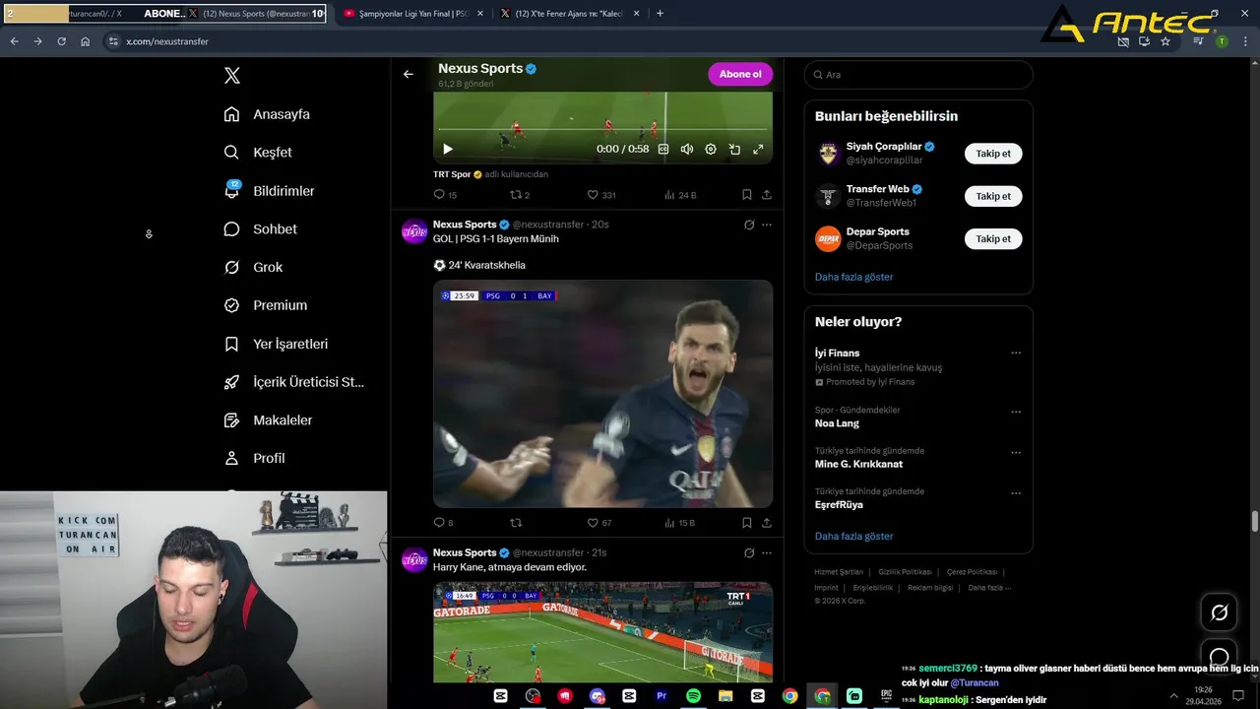Bookmark this page with the star icon
1260x709 pixels.
click(x=1165, y=41)
